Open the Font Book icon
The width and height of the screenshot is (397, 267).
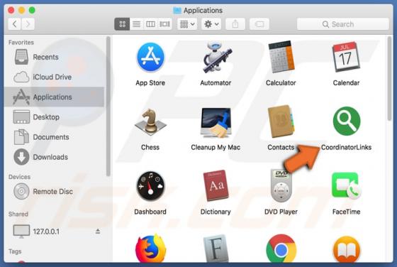tap(216, 249)
